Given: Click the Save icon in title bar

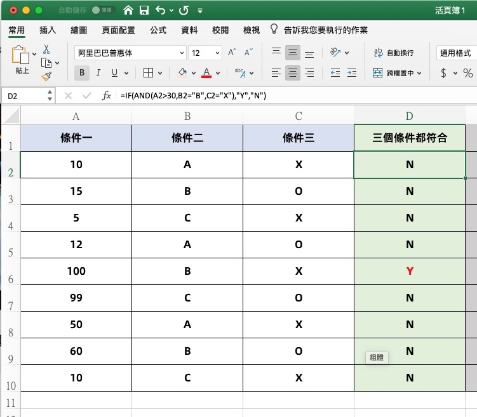Looking at the screenshot, I should [144, 11].
